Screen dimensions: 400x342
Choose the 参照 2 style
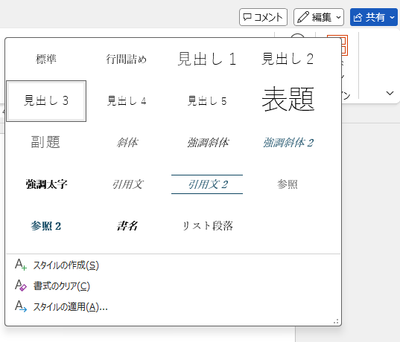tap(46, 226)
